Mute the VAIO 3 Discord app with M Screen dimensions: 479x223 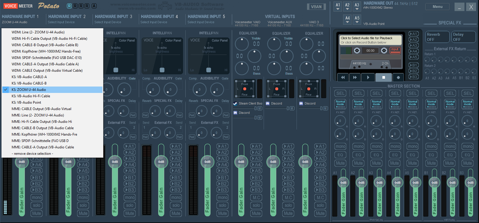(325, 108)
